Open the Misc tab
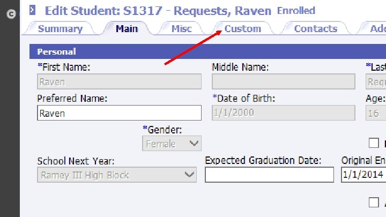 [181, 29]
